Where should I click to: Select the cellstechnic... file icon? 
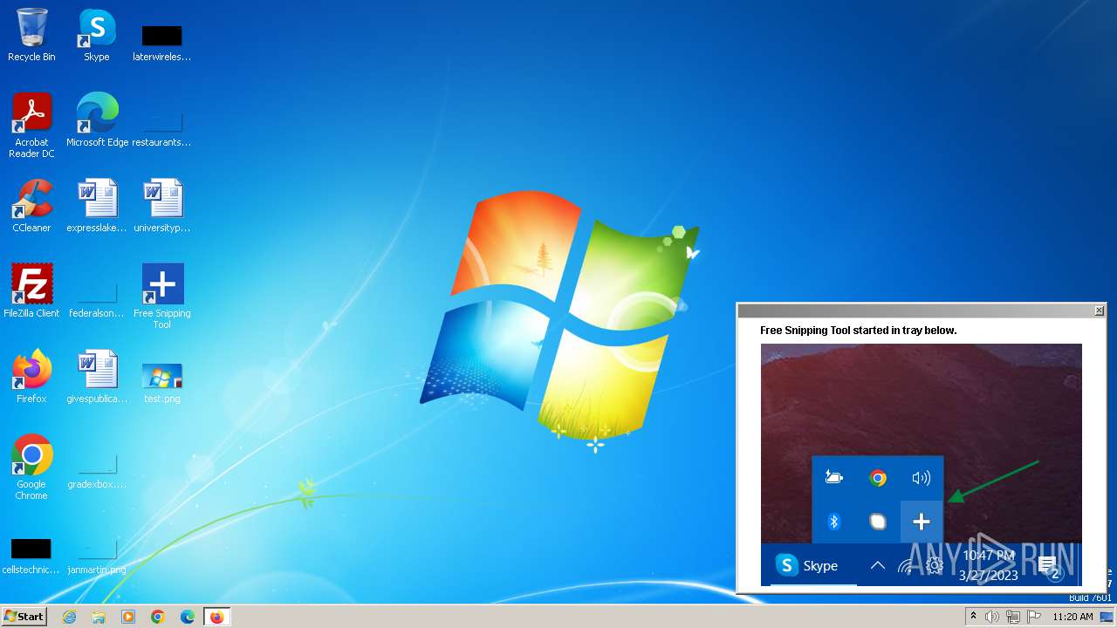pyautogui.click(x=31, y=555)
